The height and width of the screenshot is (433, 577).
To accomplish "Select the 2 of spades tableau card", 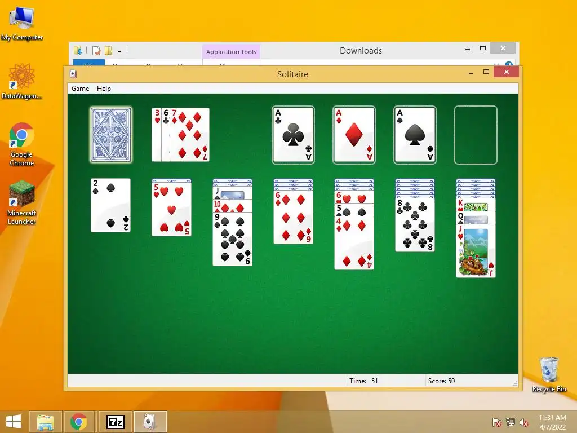I will [111, 205].
